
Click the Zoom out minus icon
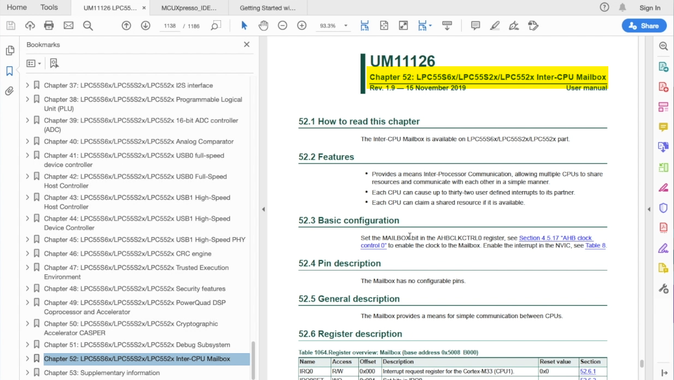[x=282, y=26]
